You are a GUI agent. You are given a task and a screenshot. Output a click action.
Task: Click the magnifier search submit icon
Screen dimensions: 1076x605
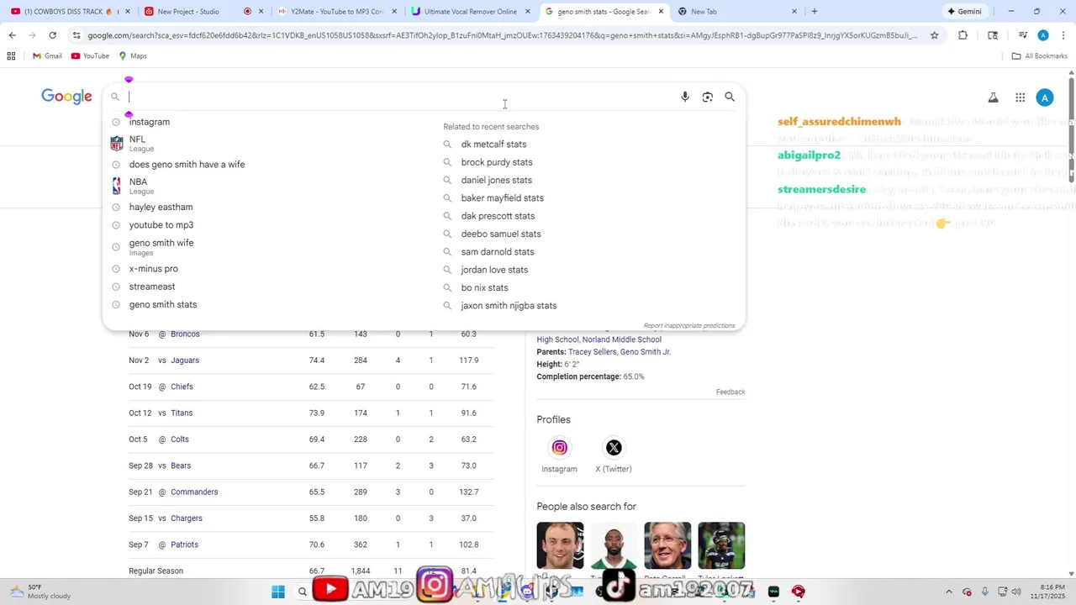(730, 97)
